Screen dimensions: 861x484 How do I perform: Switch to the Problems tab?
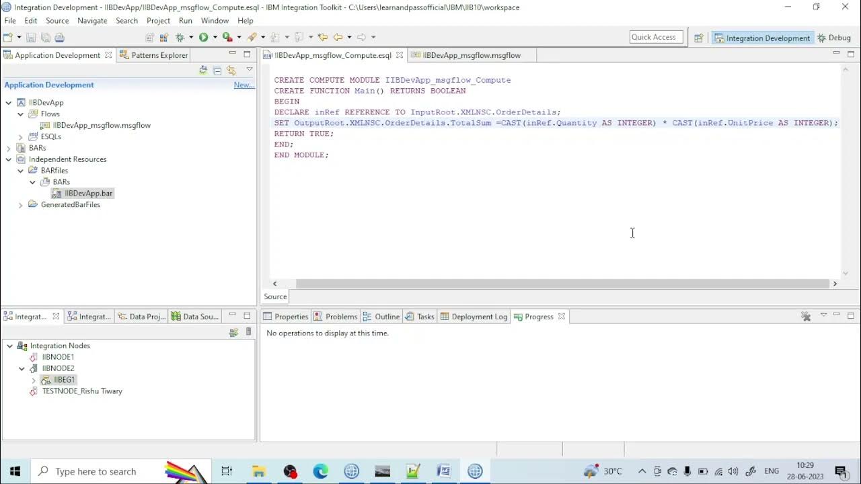pyautogui.click(x=336, y=317)
